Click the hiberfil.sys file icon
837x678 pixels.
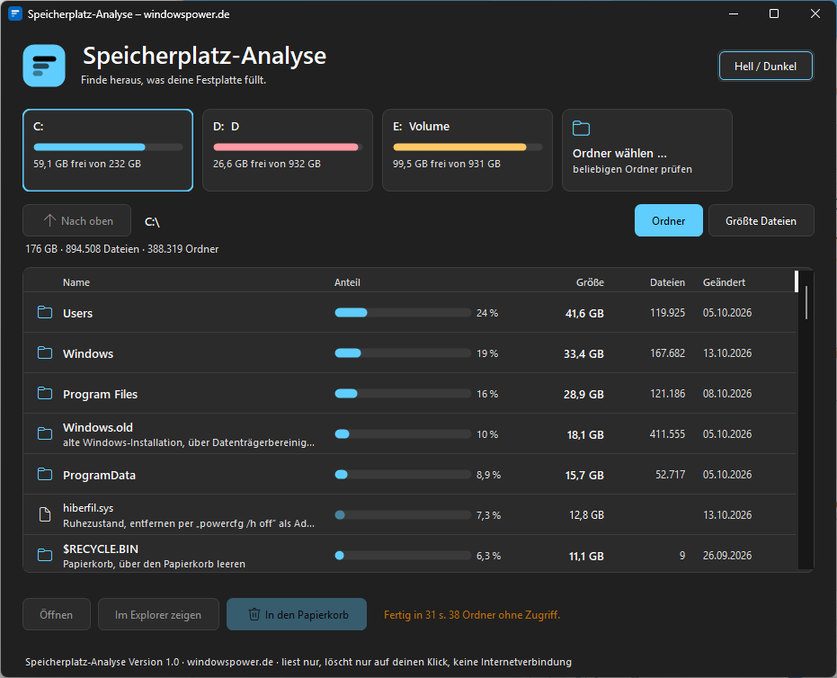(45, 514)
